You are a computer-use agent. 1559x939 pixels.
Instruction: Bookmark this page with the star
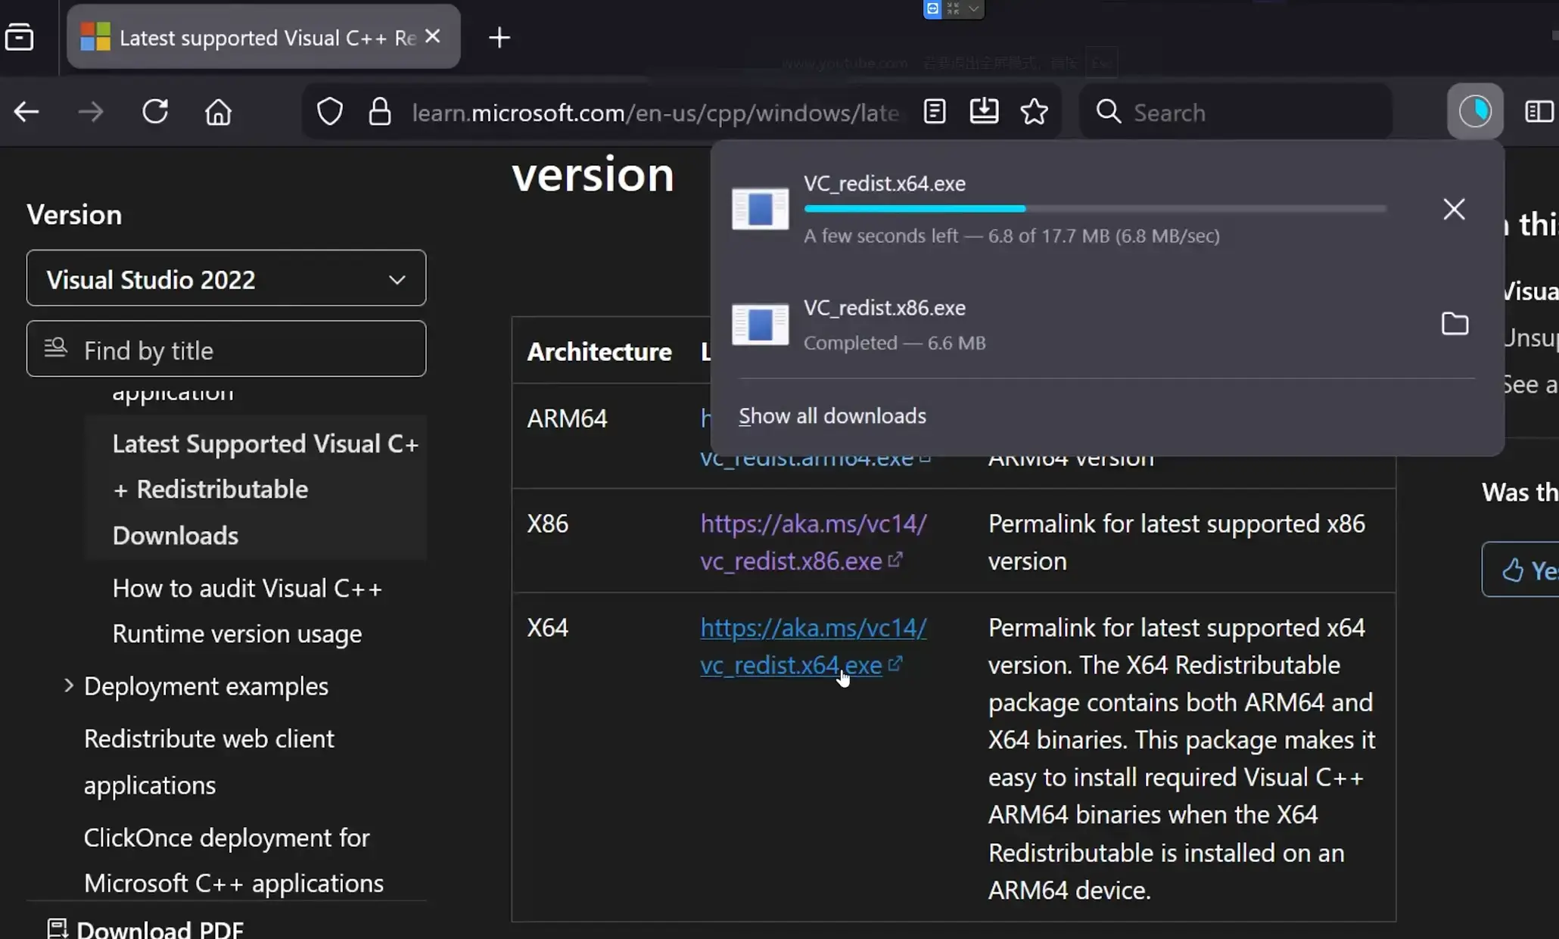(x=1035, y=112)
